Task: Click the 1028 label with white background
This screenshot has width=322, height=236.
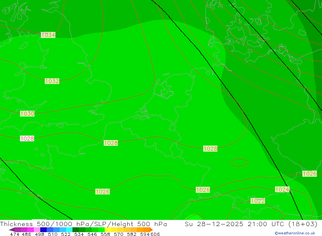Action: 27,139
